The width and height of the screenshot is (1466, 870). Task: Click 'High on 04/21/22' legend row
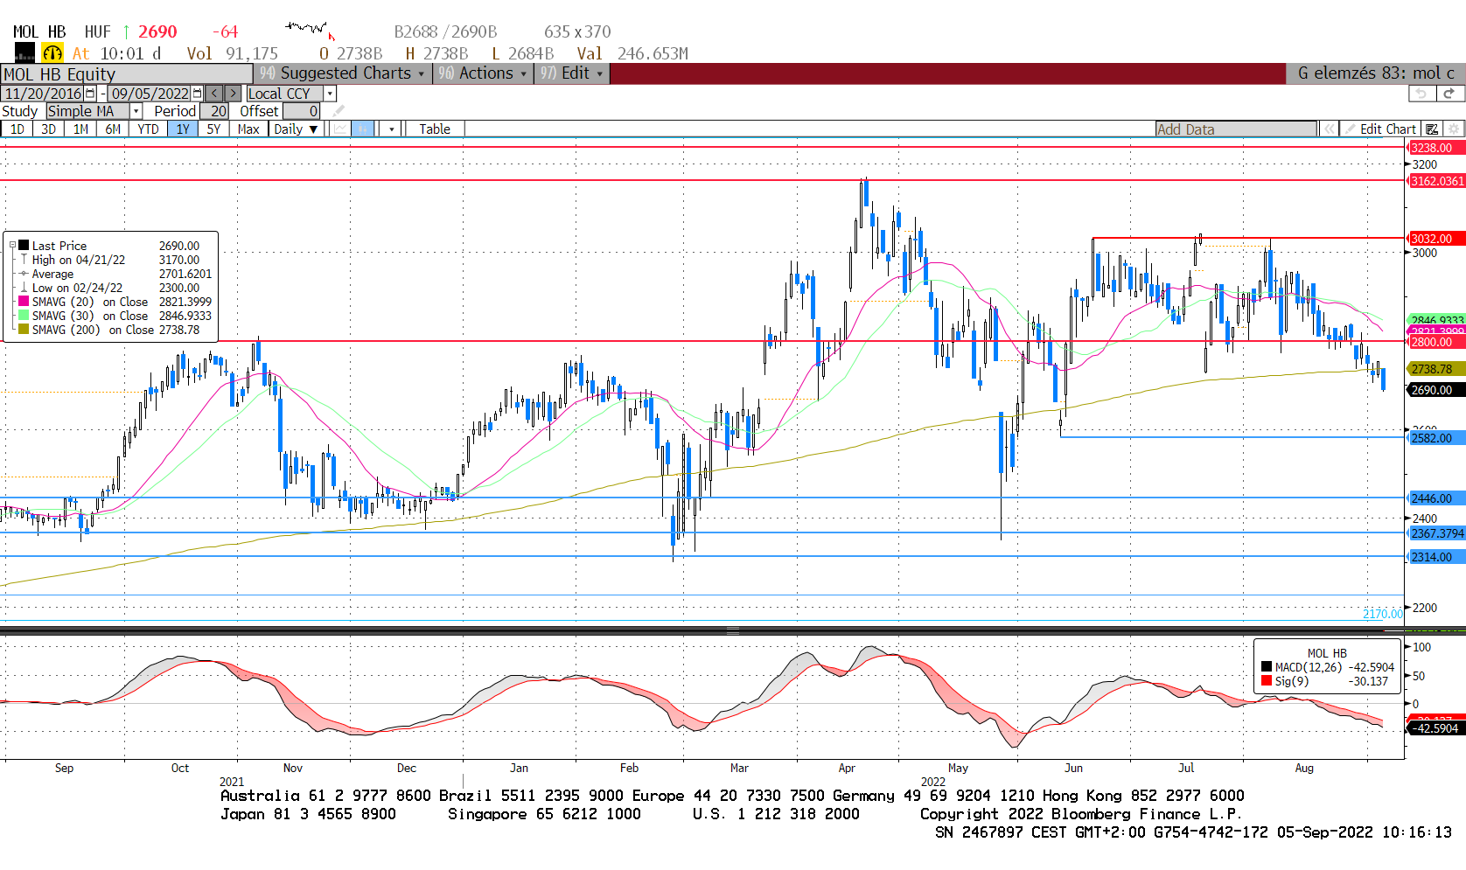click(117, 260)
